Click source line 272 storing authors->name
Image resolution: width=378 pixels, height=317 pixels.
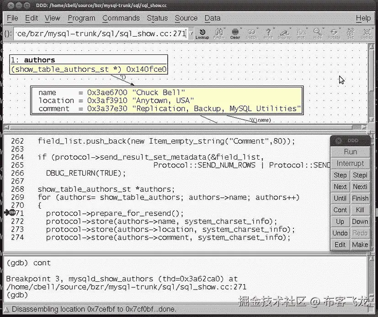pyautogui.click(x=161, y=221)
